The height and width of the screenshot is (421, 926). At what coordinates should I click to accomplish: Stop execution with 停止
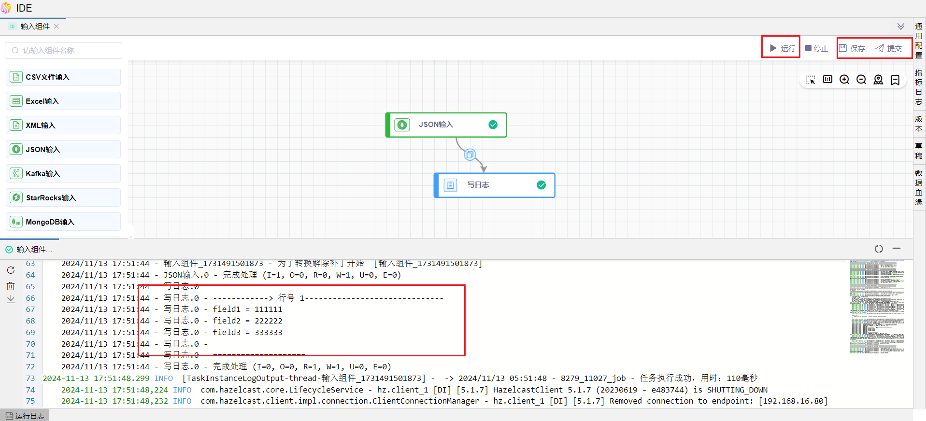tap(816, 48)
